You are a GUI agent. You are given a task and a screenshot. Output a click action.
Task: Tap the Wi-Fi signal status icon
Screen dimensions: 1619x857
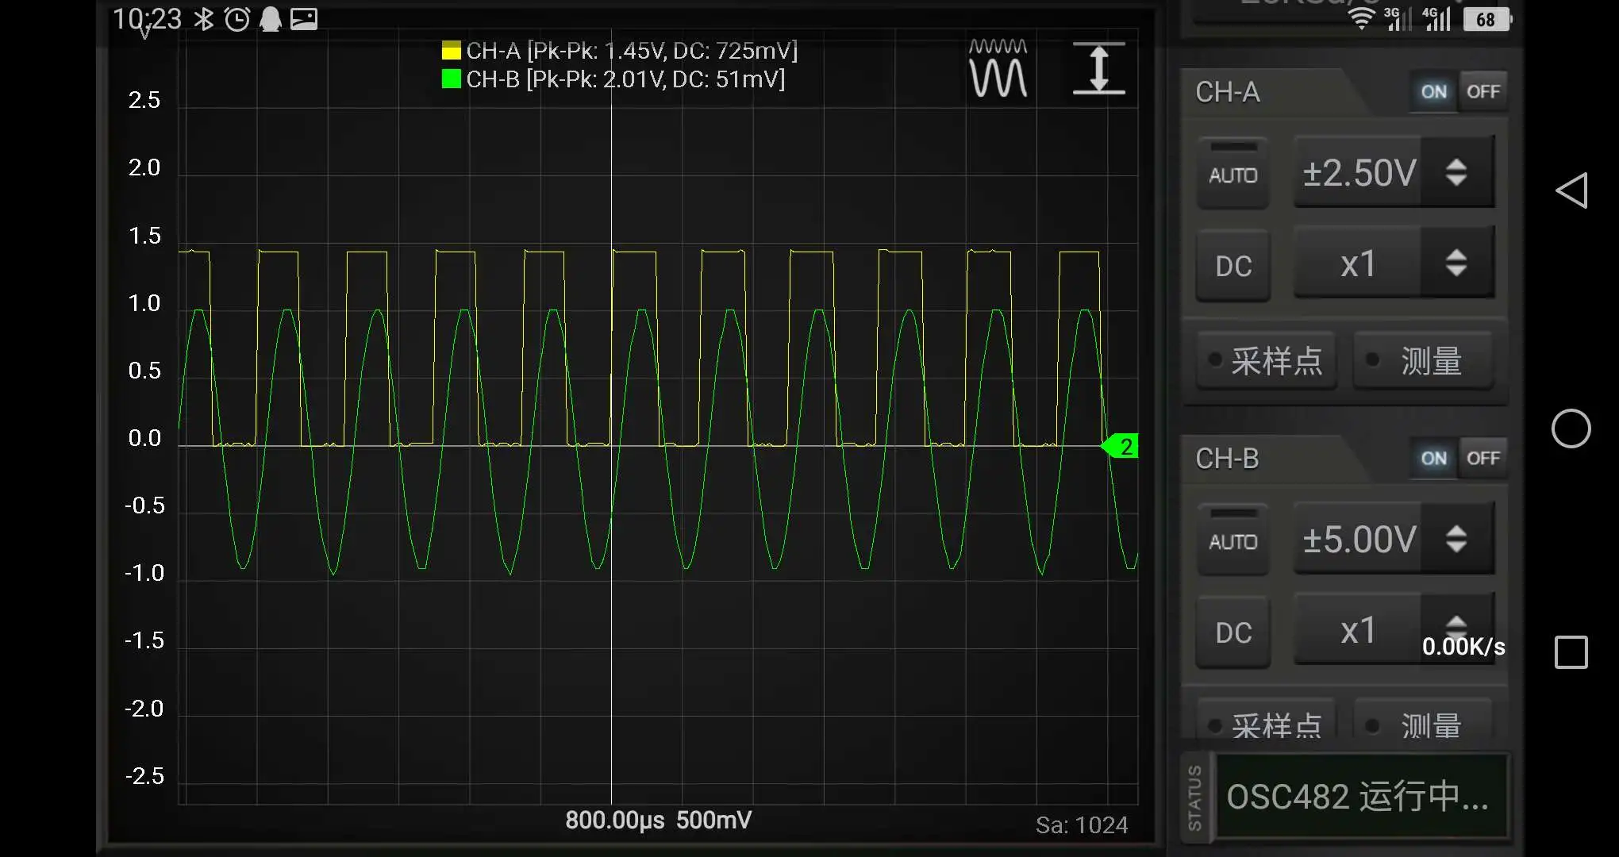1362,17
